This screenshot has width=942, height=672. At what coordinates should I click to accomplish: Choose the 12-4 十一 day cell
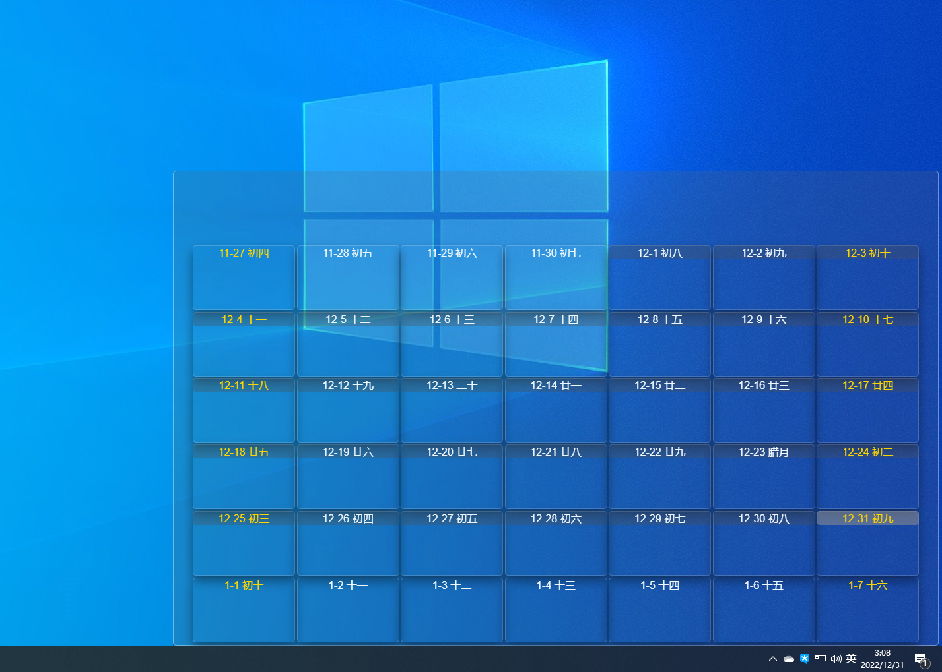click(244, 344)
